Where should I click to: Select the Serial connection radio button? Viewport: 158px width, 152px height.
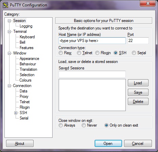(134, 53)
